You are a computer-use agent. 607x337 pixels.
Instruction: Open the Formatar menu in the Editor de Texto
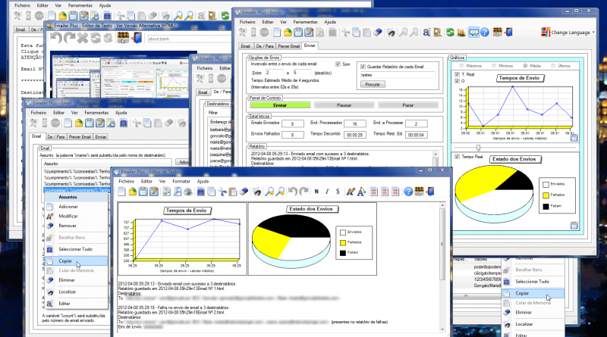click(182, 181)
